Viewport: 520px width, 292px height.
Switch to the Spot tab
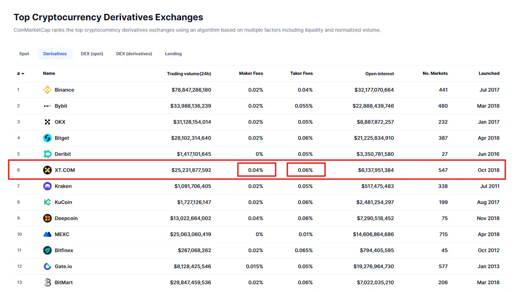pyautogui.click(x=24, y=54)
